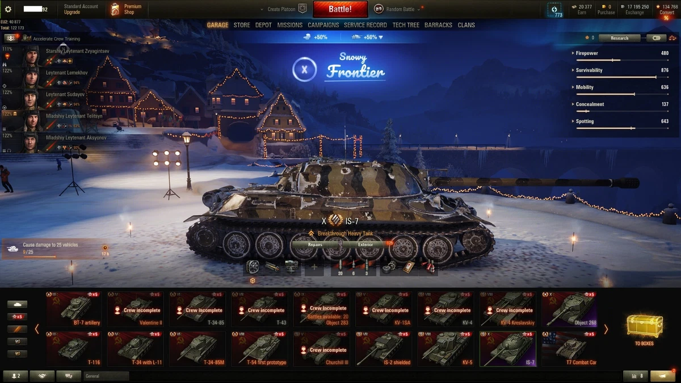Open settings via the gear icon
This screenshot has height=383, width=681.
tap(8, 9)
